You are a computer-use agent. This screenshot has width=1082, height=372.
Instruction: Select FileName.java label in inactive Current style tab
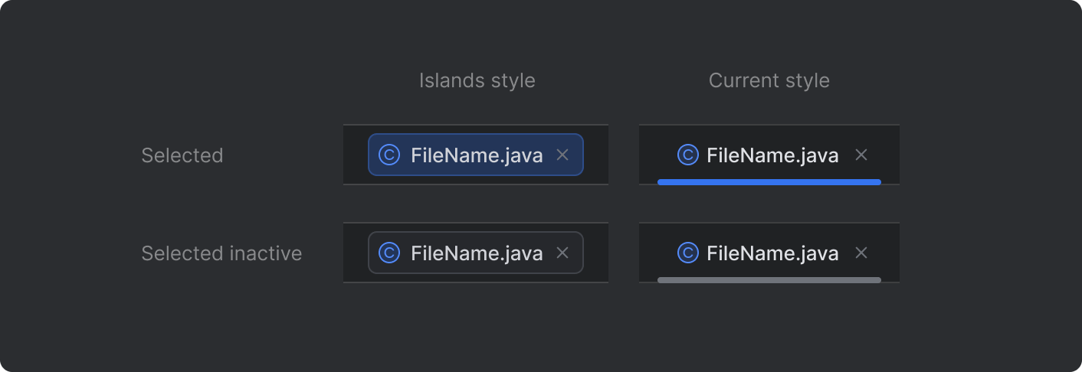772,253
